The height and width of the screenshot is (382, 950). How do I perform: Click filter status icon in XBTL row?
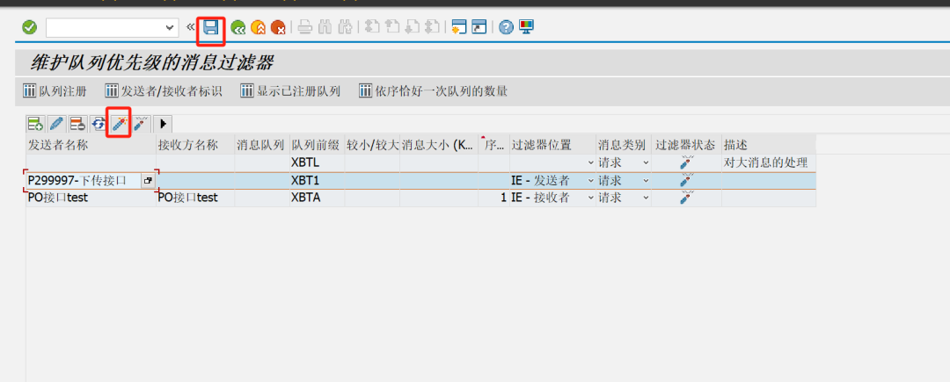pos(686,162)
